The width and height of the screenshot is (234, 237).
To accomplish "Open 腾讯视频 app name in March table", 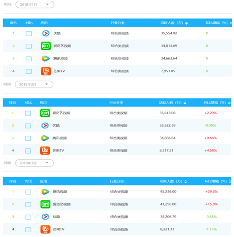I will pos(60,192).
